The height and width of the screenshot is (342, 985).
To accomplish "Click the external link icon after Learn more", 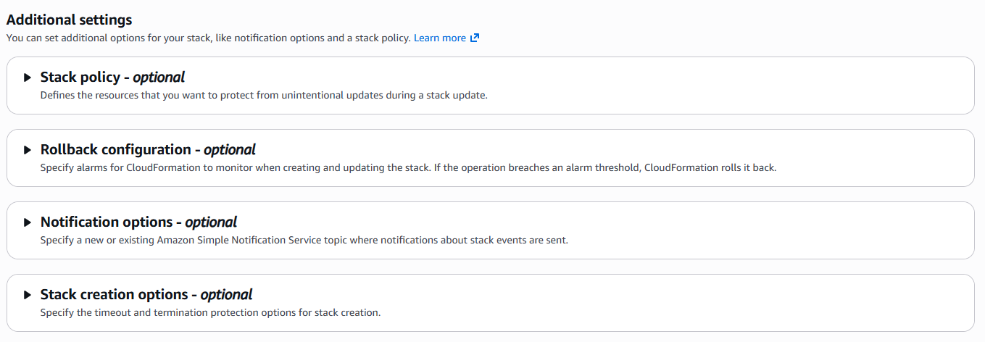I will click(475, 38).
